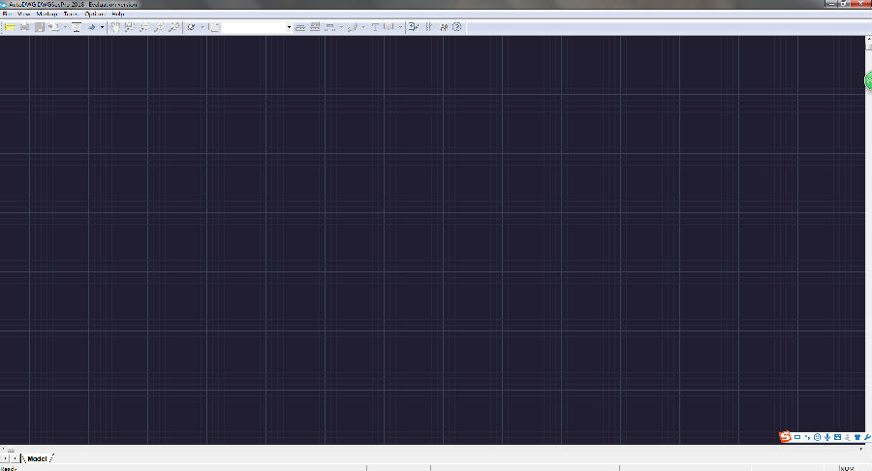Open the Help menu
Image resolution: width=872 pixels, height=471 pixels.
point(118,14)
